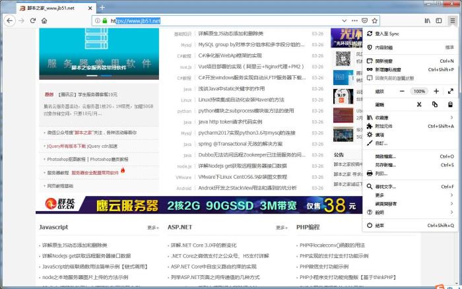Screen dimensions: 462x289
Task: Open a new tab with plus button
Action: (102, 7)
